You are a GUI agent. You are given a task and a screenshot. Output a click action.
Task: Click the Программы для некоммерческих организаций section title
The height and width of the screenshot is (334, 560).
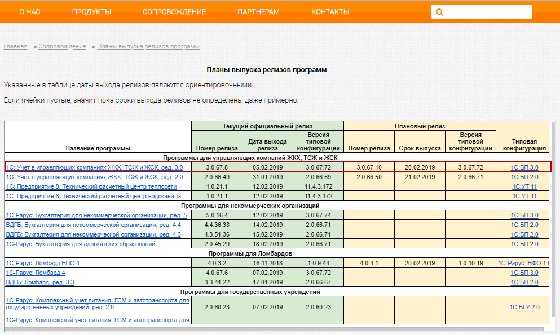tap(250, 206)
